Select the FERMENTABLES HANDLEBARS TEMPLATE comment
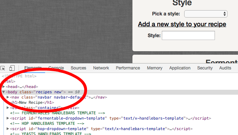The height and width of the screenshot is (135, 238). [58, 113]
